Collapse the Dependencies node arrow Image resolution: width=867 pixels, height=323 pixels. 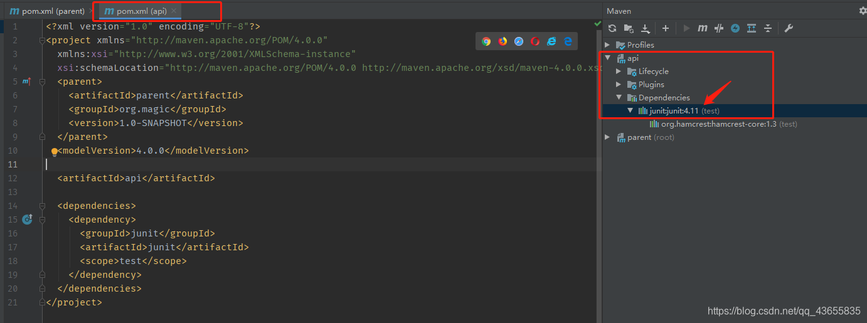point(619,98)
